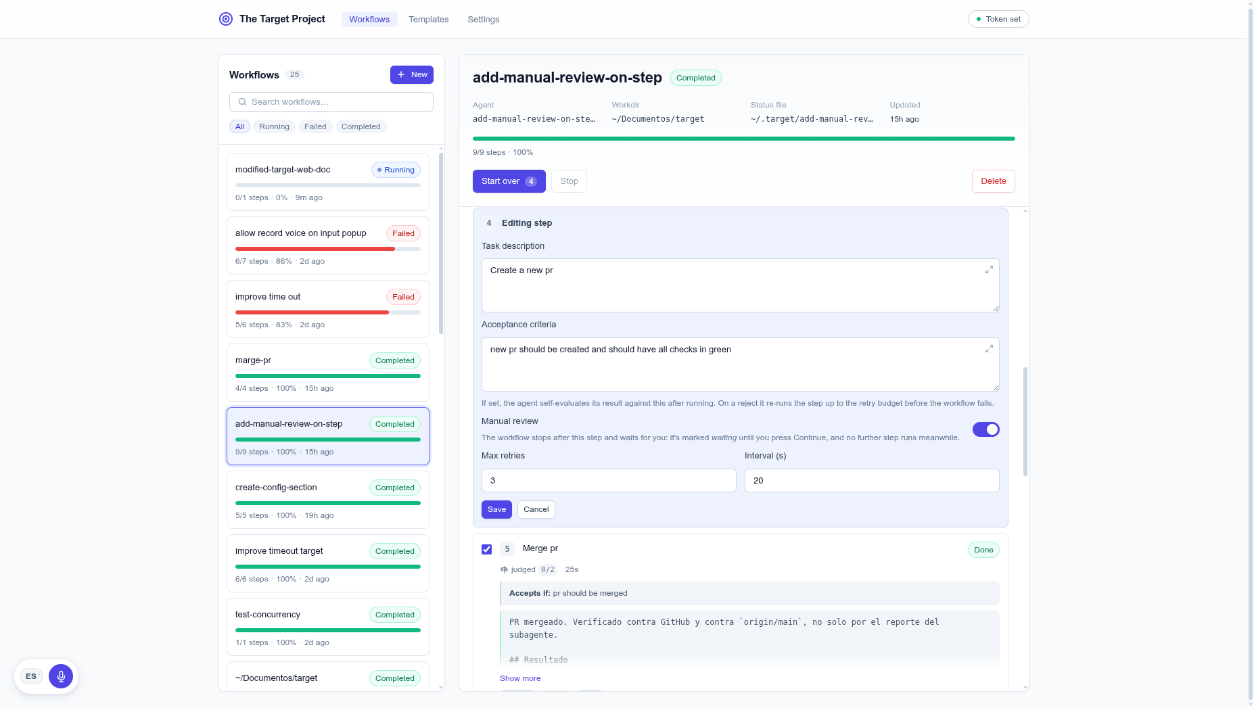Click the Max retries input field
Screen dimensions: 1254x708
pos(609,480)
